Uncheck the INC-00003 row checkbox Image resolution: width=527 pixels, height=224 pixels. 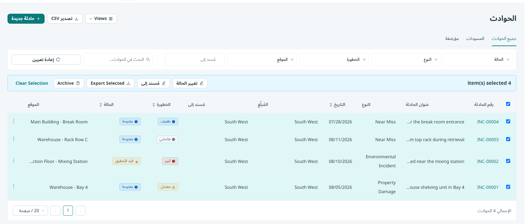508,139
